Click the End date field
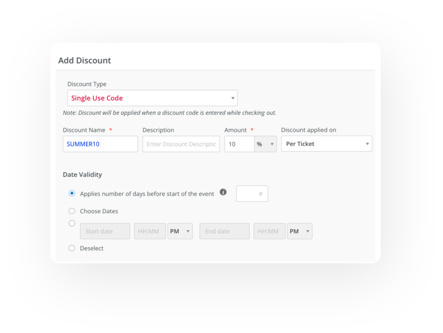Viewport: 443px width, 333px height. click(x=225, y=232)
